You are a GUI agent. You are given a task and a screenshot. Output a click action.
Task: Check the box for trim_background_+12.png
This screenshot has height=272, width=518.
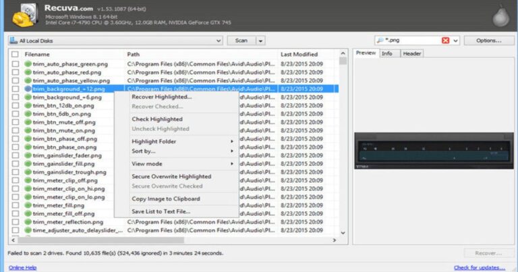click(16, 88)
